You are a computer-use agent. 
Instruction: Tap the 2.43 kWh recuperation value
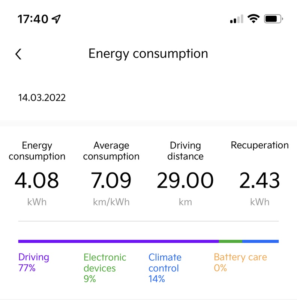click(x=259, y=181)
